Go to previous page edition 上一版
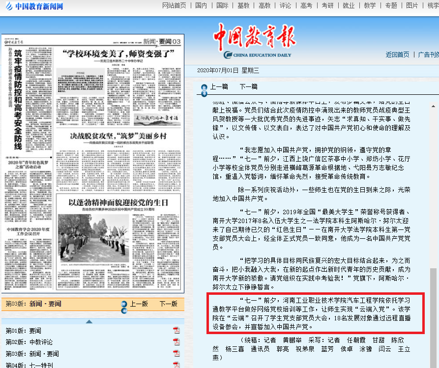Viewport: 439px width, 368px height. click(x=139, y=304)
